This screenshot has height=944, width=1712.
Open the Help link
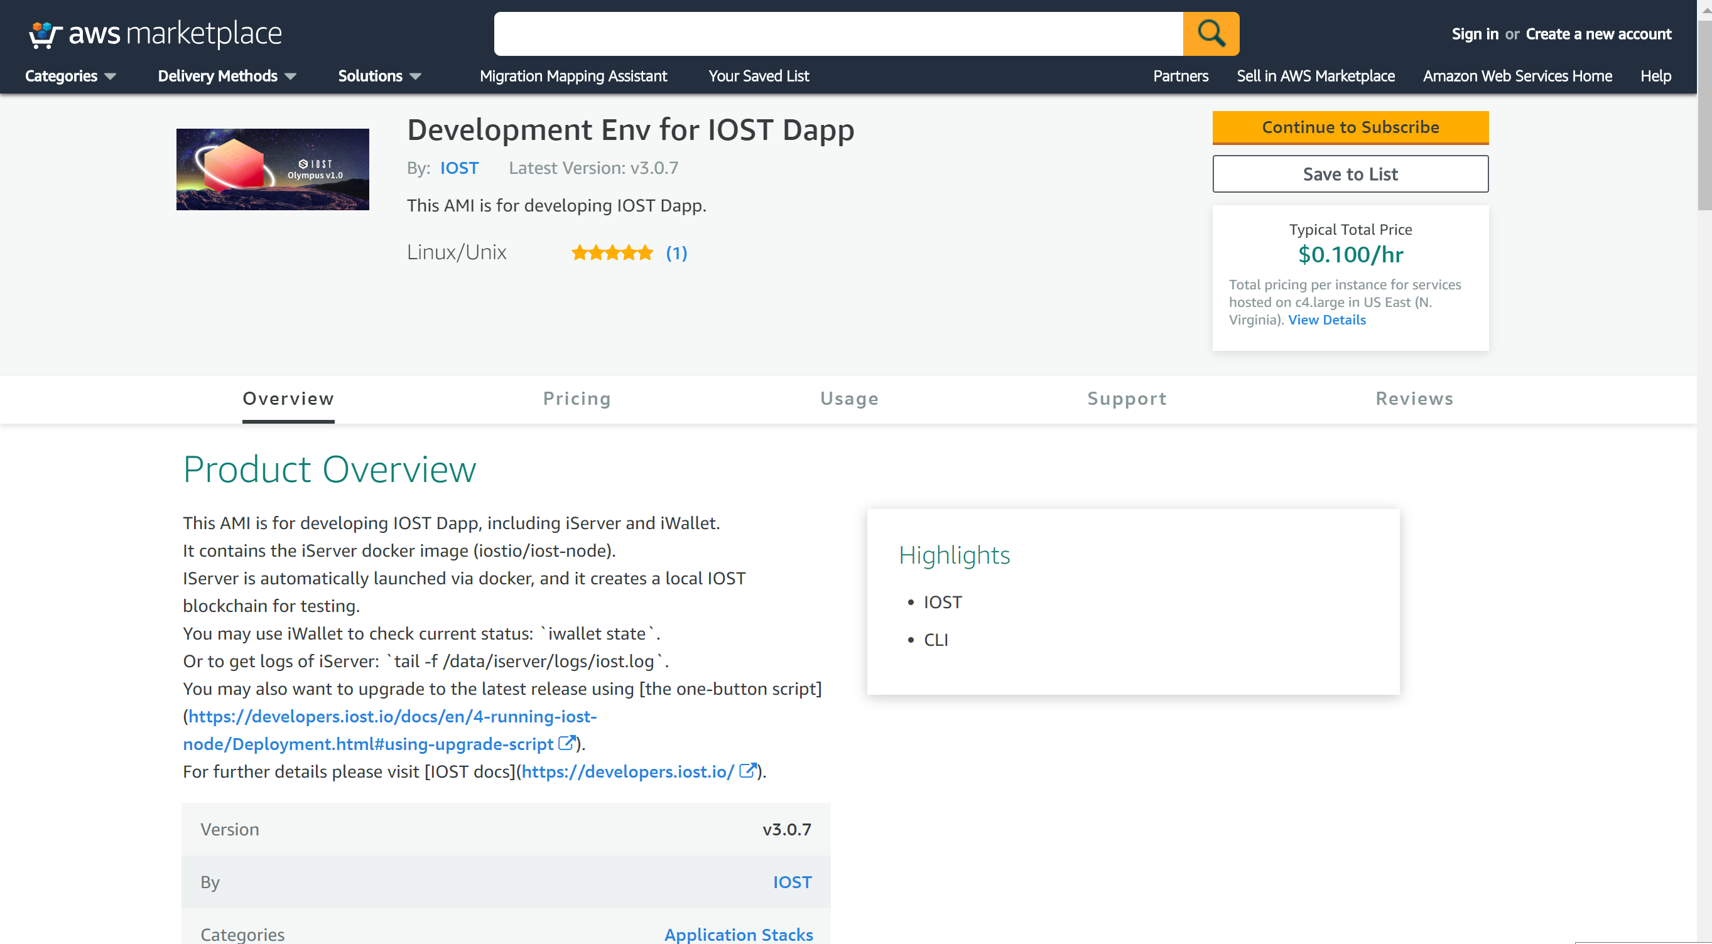pyautogui.click(x=1655, y=76)
